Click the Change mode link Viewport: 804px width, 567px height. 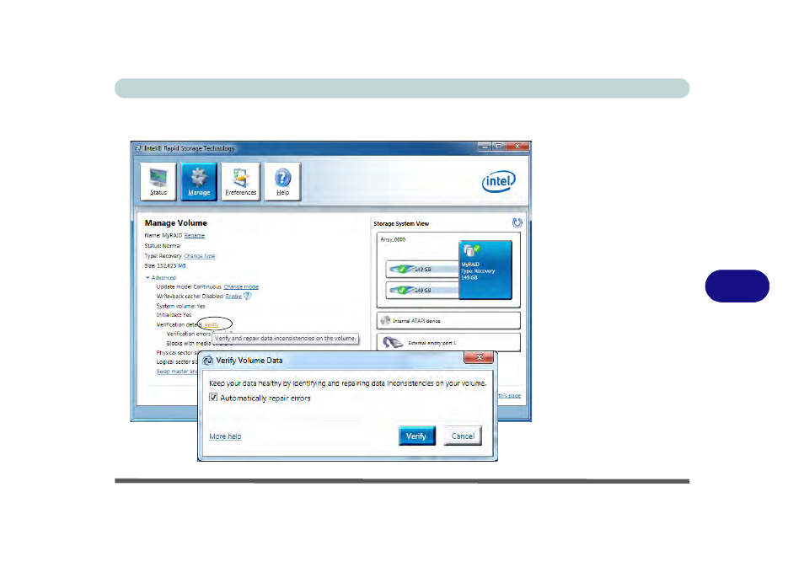(241, 286)
